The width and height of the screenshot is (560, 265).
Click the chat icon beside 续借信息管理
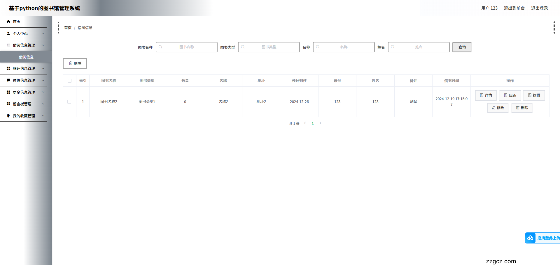point(8,80)
